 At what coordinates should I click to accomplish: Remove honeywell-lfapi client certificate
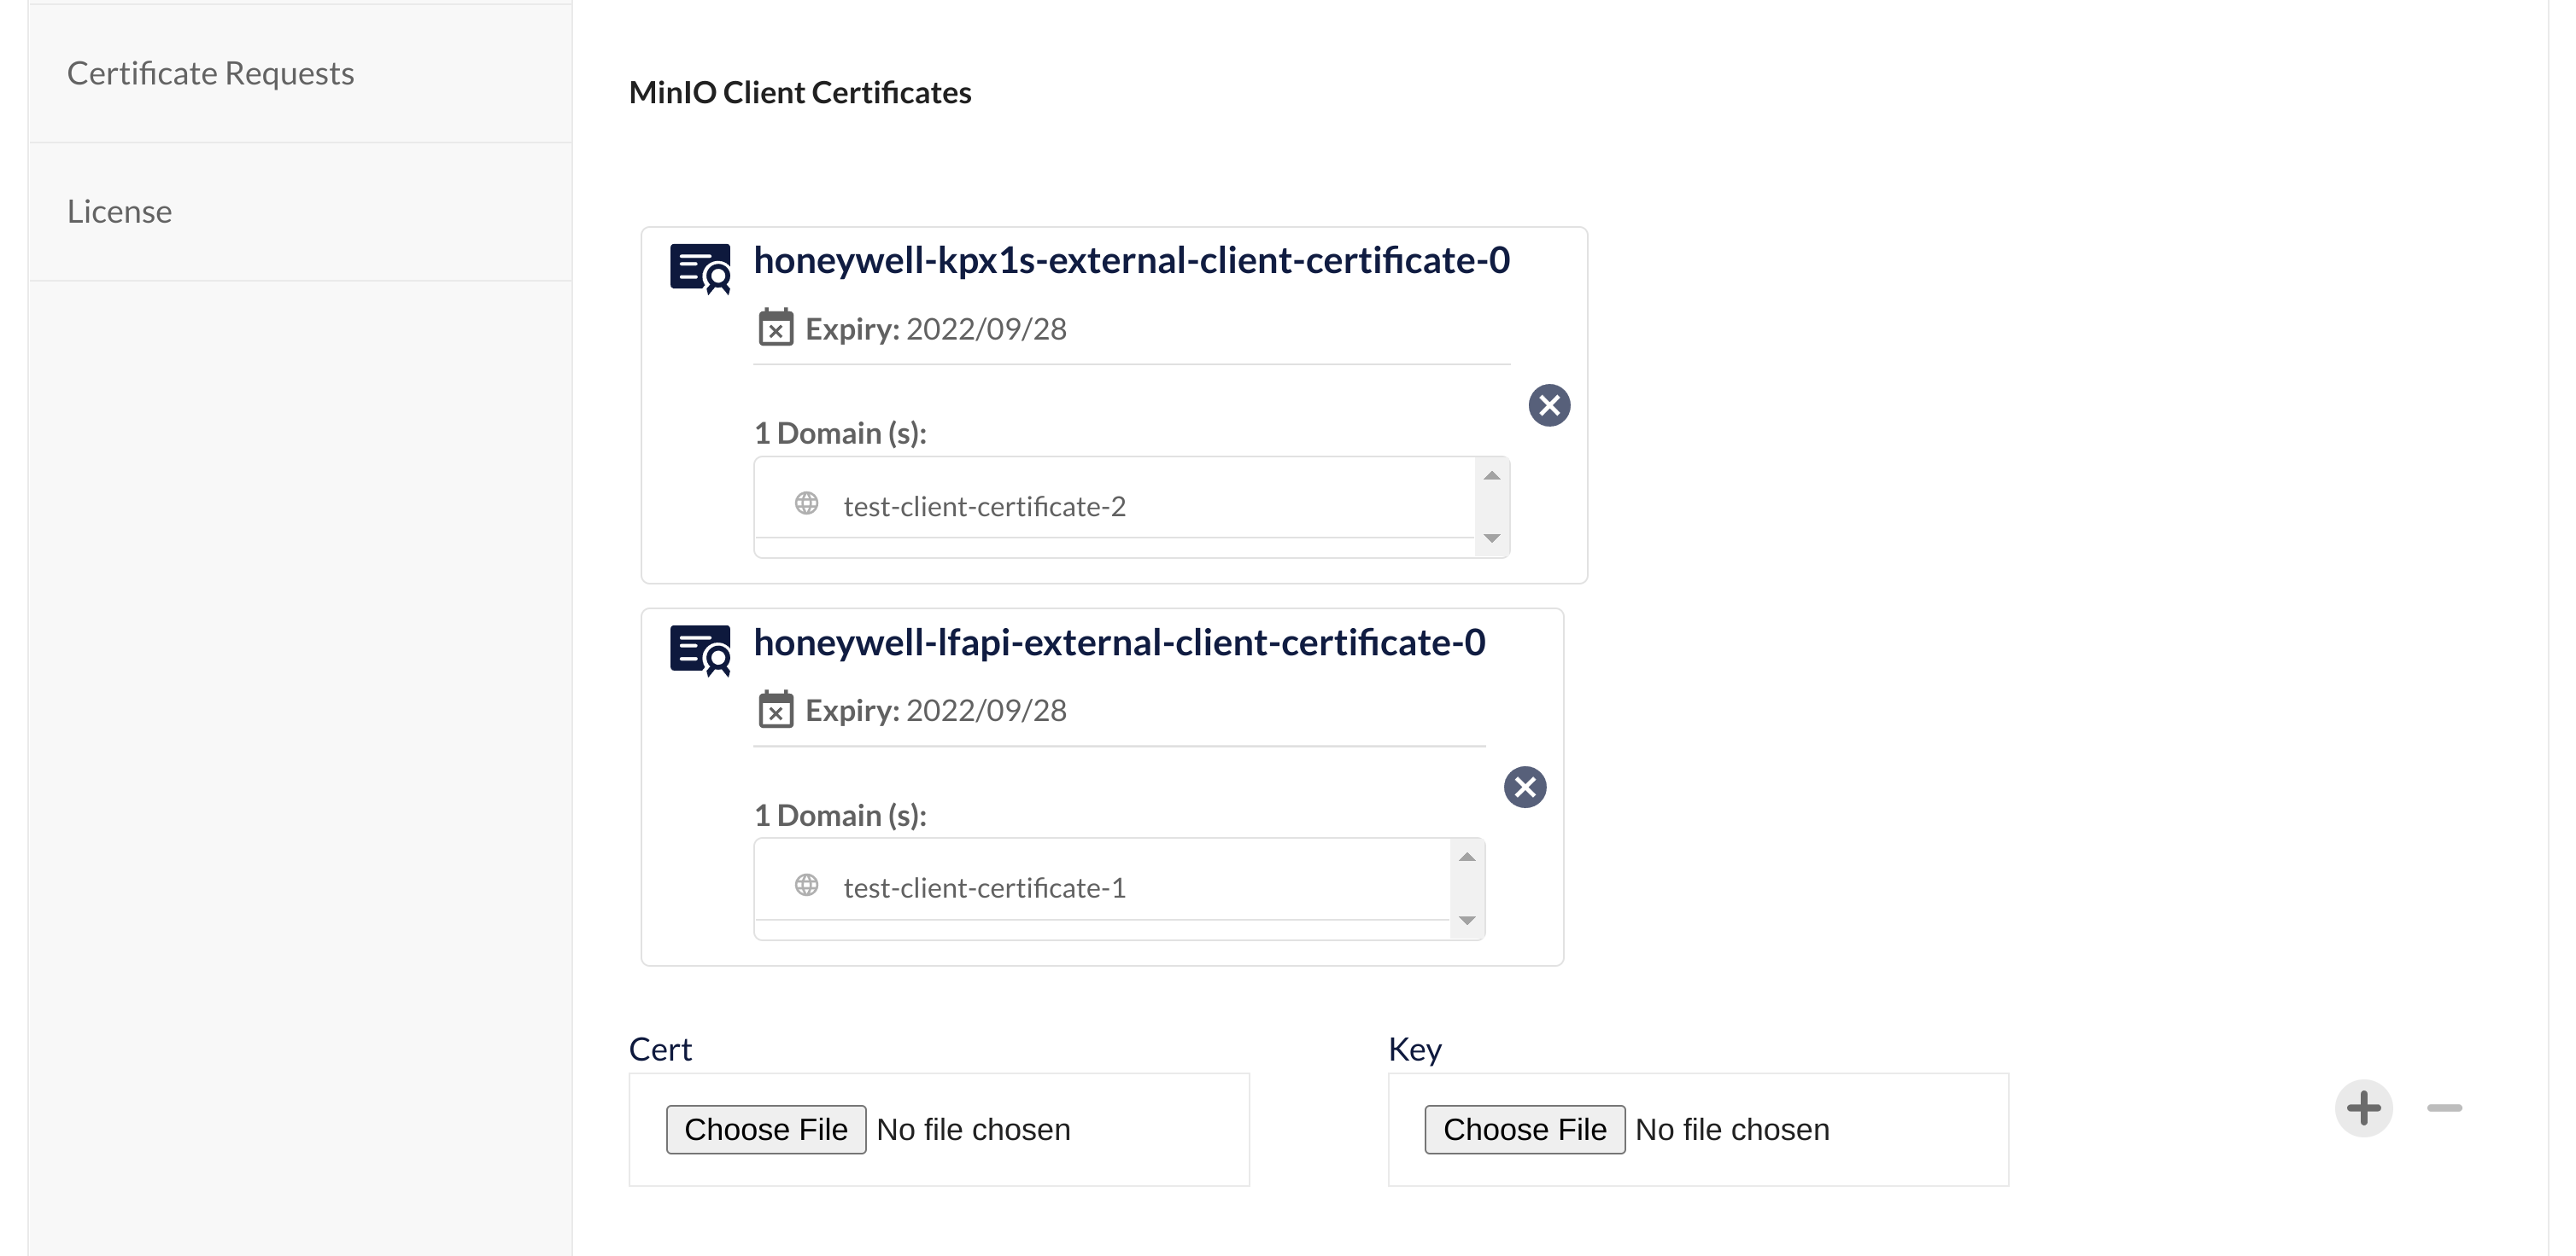pos(1525,788)
